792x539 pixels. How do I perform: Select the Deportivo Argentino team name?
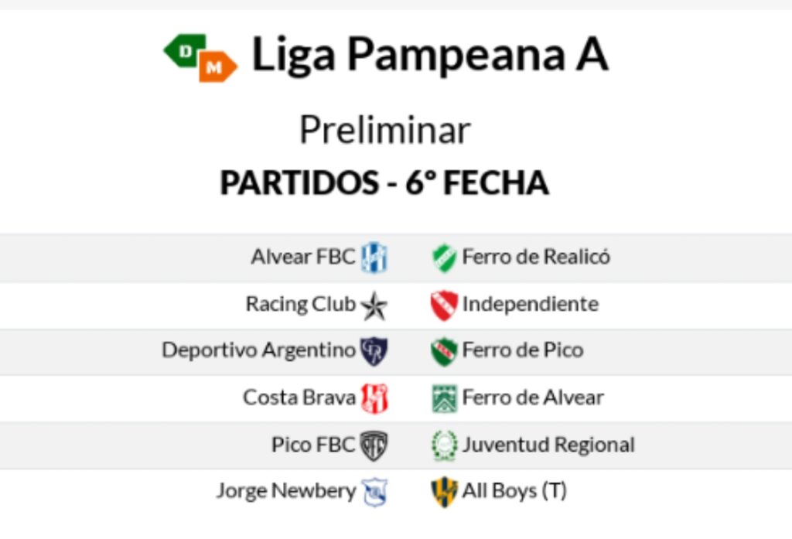coord(258,350)
